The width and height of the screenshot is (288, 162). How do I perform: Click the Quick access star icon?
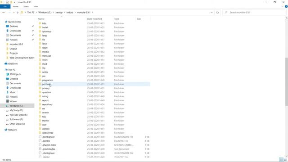(x=6, y=22)
